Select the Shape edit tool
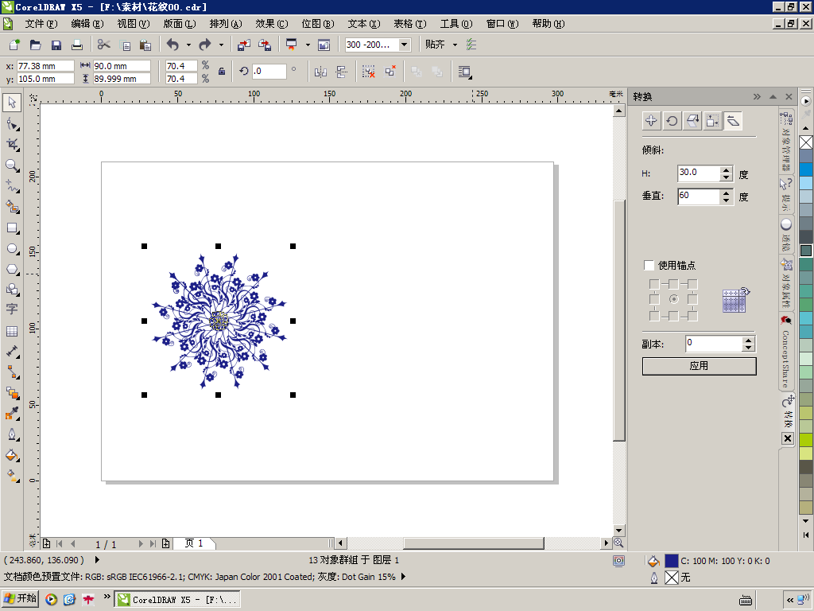 (x=12, y=124)
